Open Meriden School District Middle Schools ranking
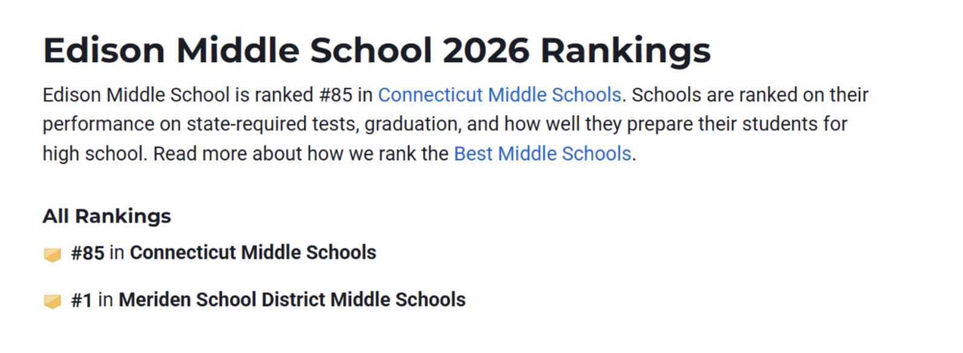 [292, 299]
